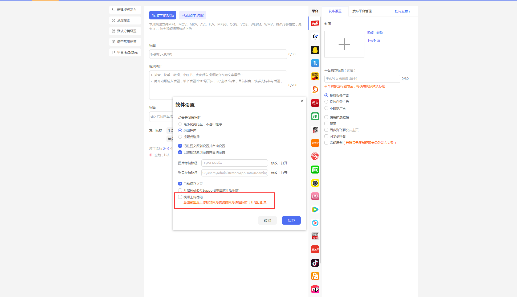The width and height of the screenshot is (517, 297).
Task: Select 不投放广告 radio button
Action: tap(326, 108)
